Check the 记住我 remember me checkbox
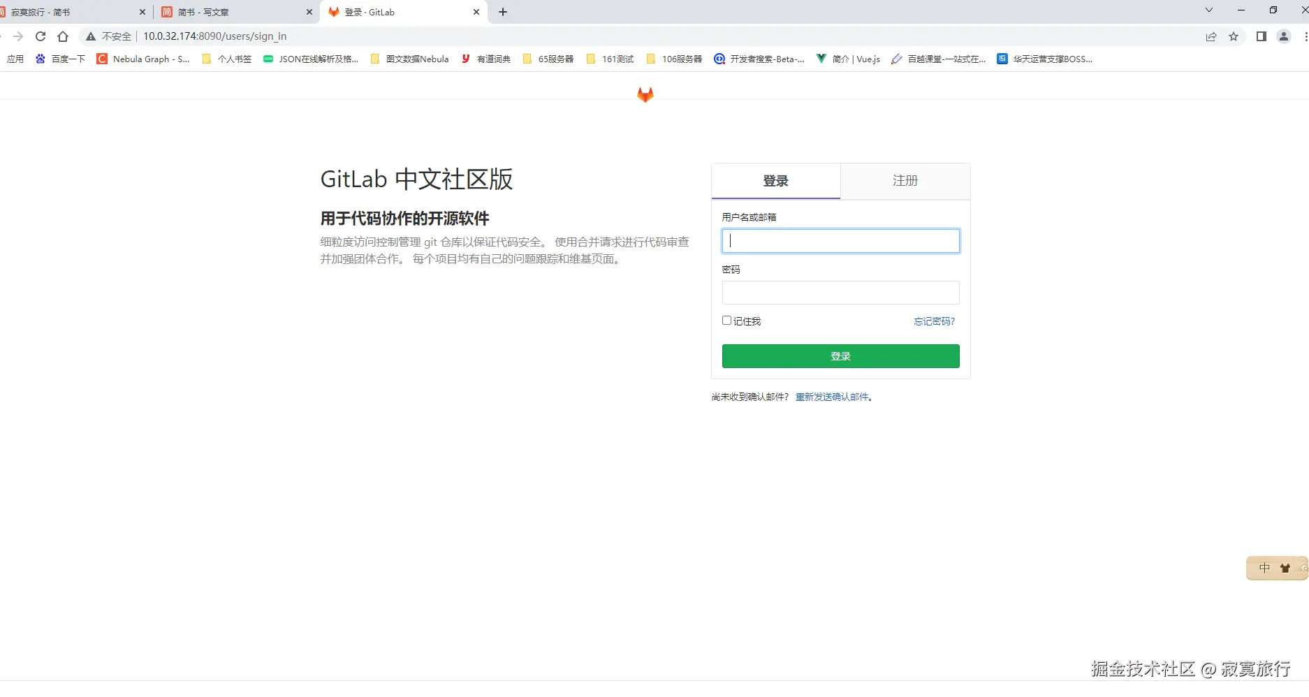Screen dimensions: 1309x697 (726, 321)
